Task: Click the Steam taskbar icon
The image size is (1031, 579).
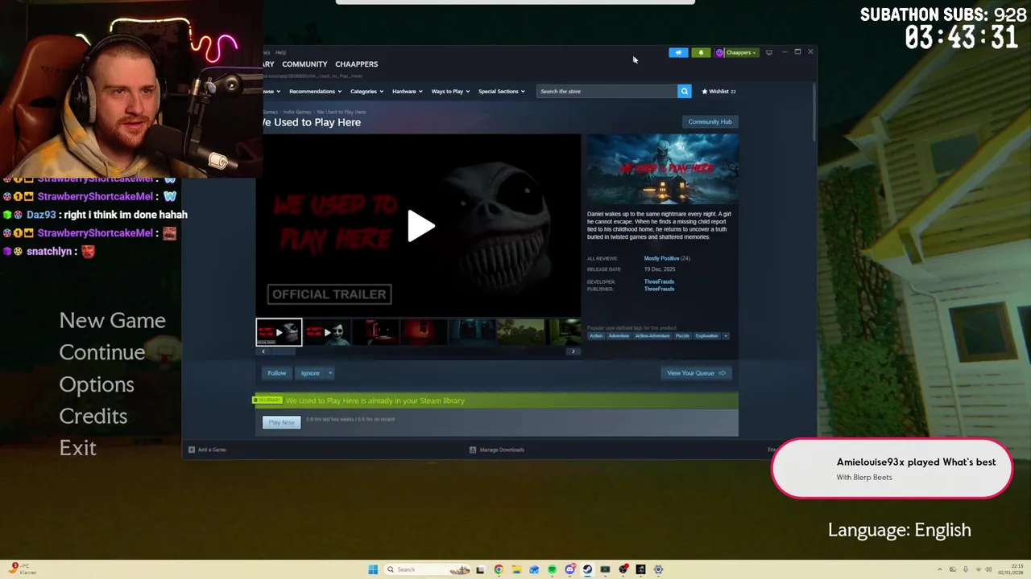Action: [587, 569]
